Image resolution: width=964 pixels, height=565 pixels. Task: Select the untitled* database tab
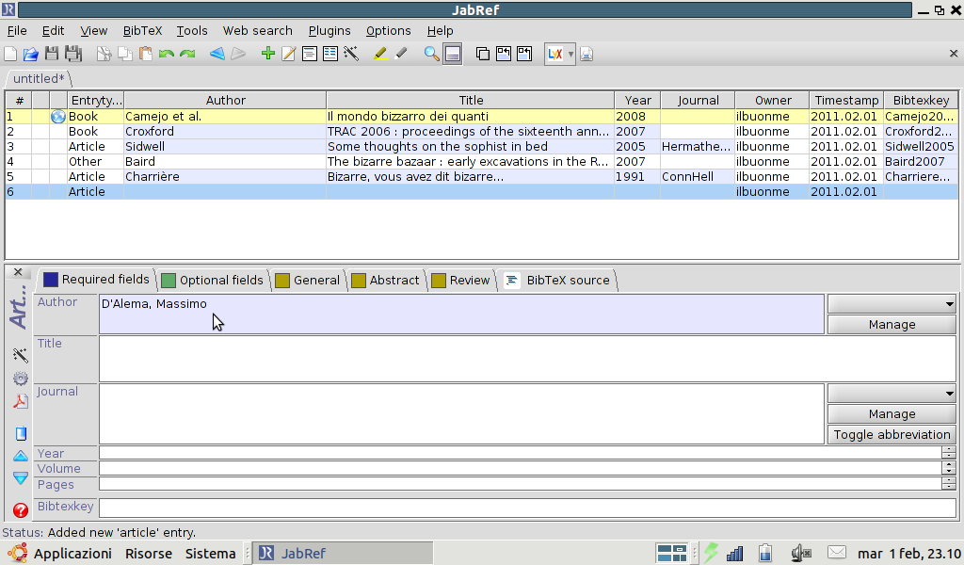point(39,79)
